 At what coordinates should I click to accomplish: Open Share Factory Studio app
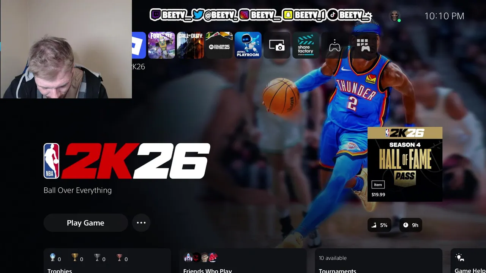coord(306,45)
